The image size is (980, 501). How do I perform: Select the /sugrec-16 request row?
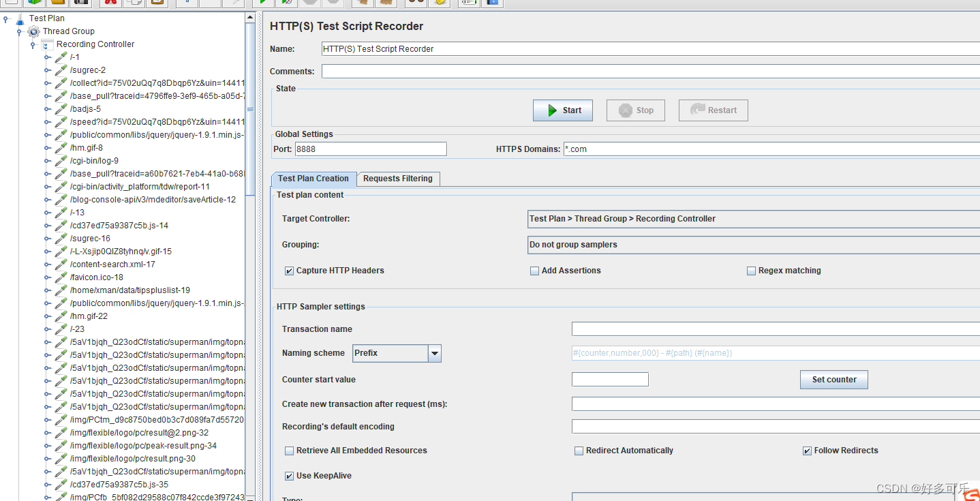click(90, 239)
